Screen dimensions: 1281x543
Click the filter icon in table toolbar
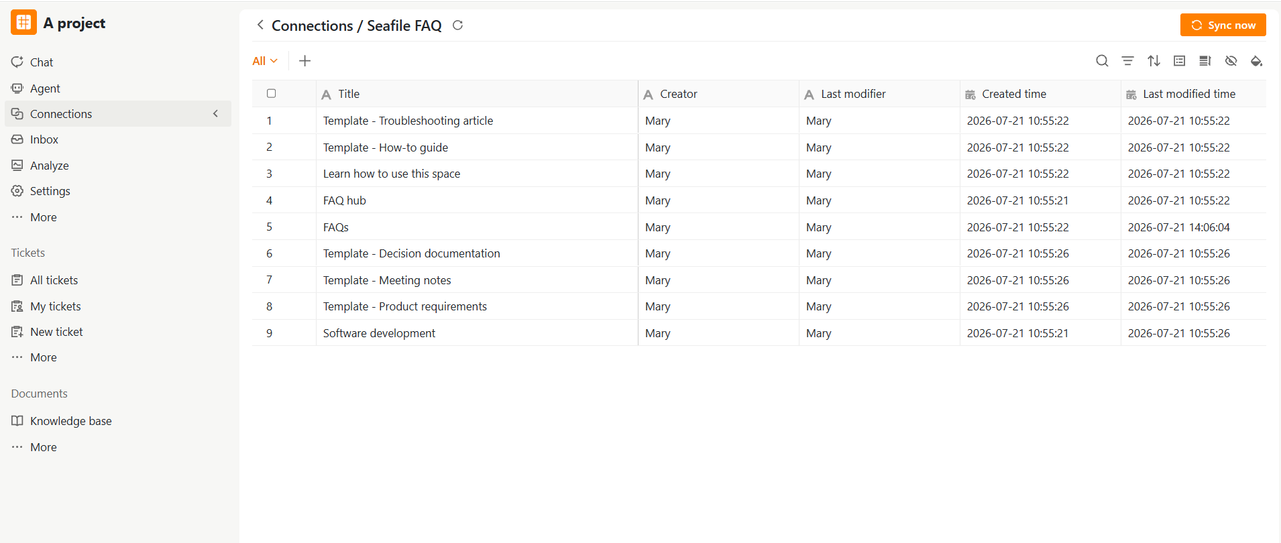(1128, 61)
